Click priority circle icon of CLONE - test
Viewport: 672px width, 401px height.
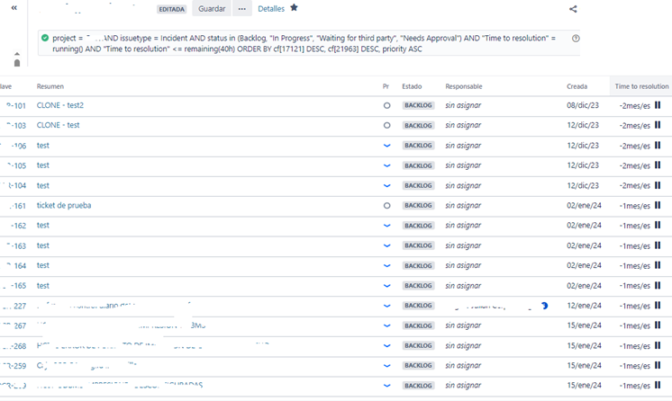pos(386,125)
